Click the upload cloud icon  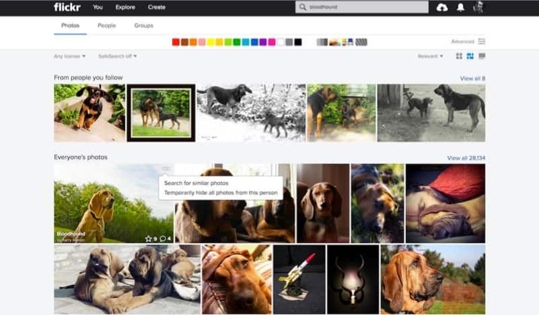click(x=442, y=7)
